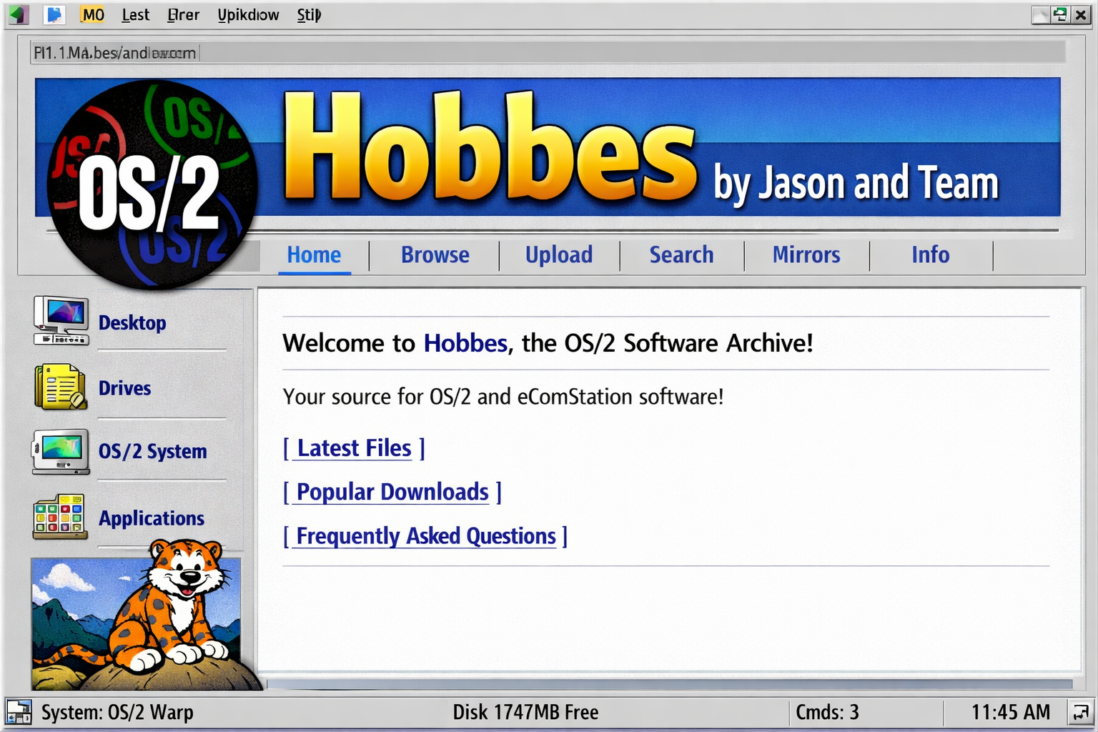The width and height of the screenshot is (1098, 732).
Task: Click the 11:45 AM clock in the status bar
Action: [1010, 712]
